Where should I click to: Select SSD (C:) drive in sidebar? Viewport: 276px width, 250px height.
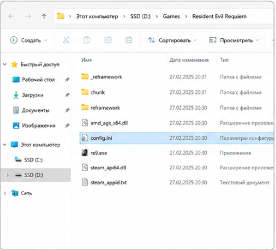[x=33, y=160]
